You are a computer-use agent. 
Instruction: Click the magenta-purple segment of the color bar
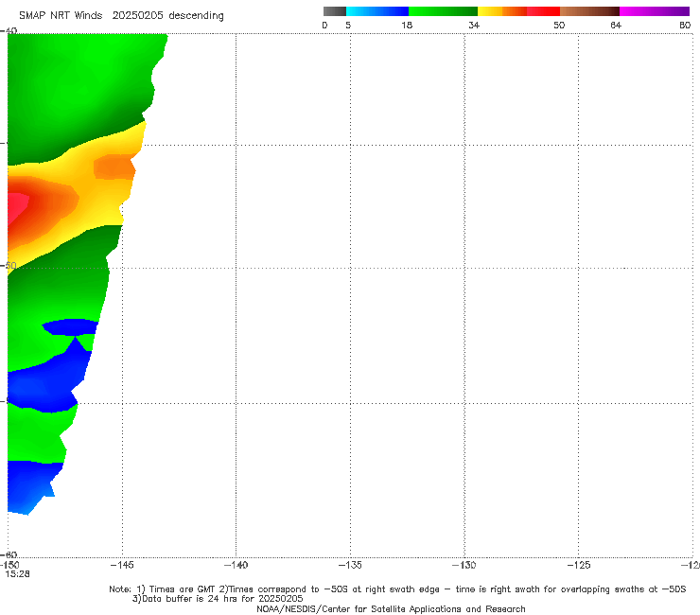point(655,11)
